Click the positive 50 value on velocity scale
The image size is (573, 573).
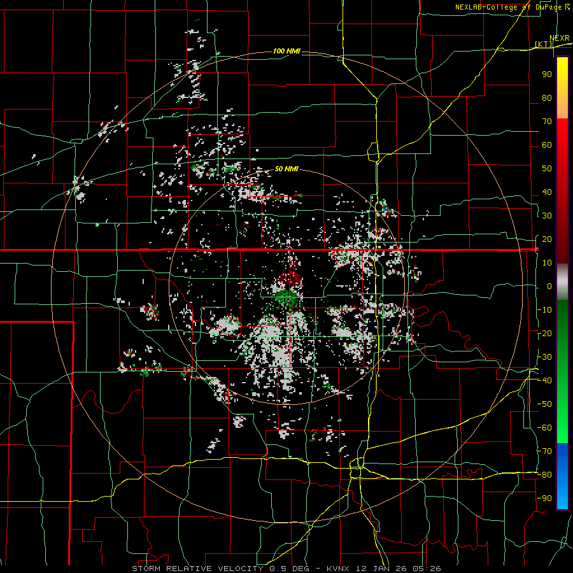coord(547,169)
